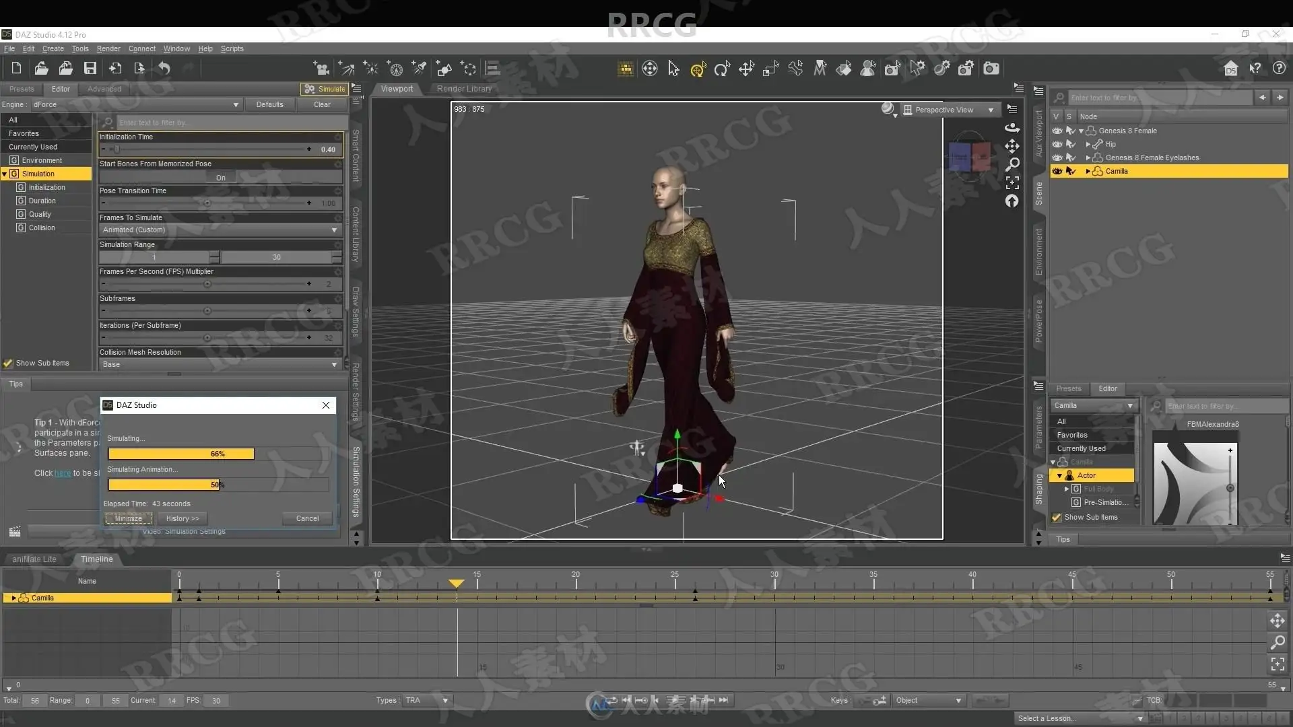Toggle visibility eye for Camilla node
The image size is (1293, 727).
tap(1057, 171)
